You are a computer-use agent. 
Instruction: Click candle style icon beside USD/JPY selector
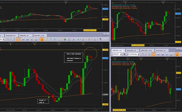point(124,54)
